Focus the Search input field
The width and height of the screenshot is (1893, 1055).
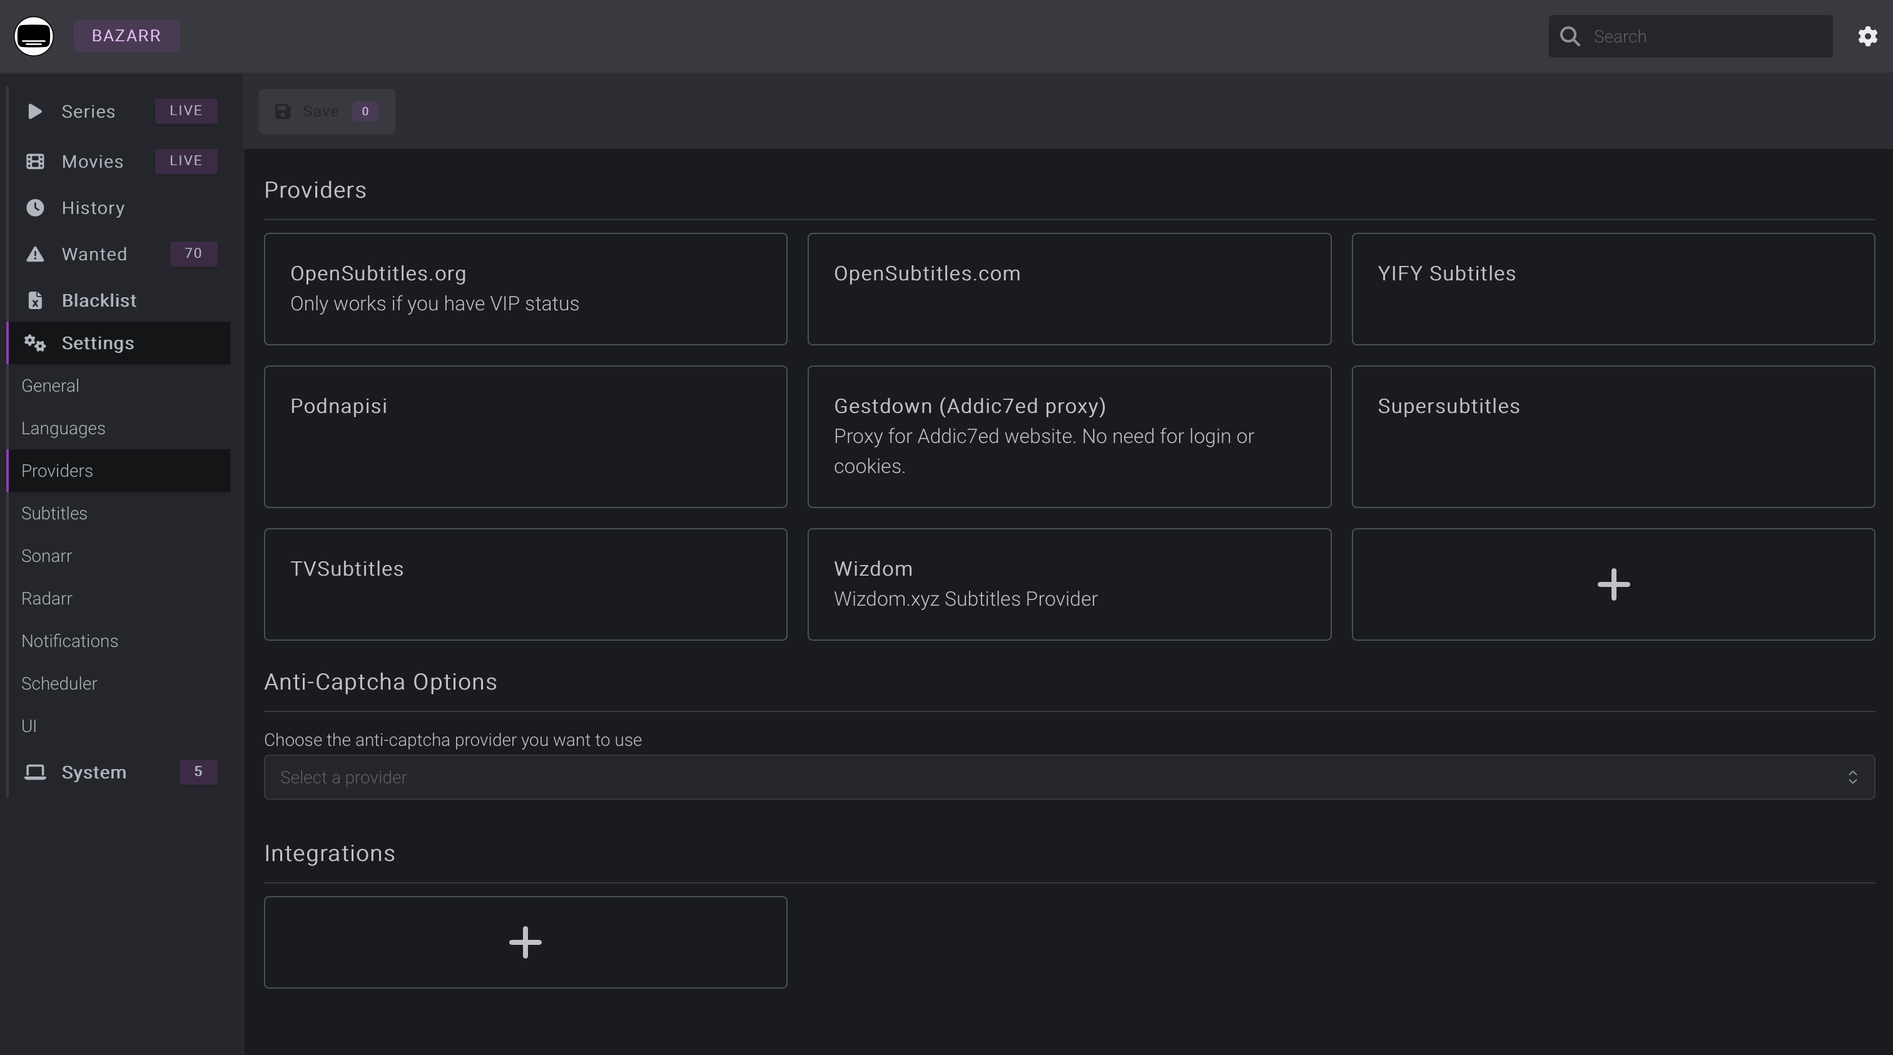(1705, 36)
